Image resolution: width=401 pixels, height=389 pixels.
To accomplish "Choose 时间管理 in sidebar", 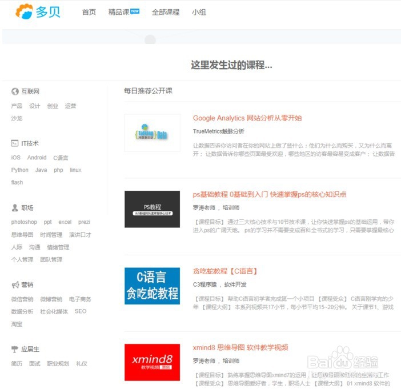I will tap(51, 235).
